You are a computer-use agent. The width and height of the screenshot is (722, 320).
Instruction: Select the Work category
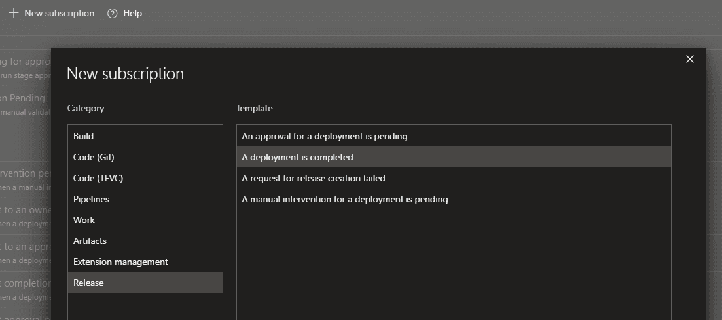click(84, 220)
